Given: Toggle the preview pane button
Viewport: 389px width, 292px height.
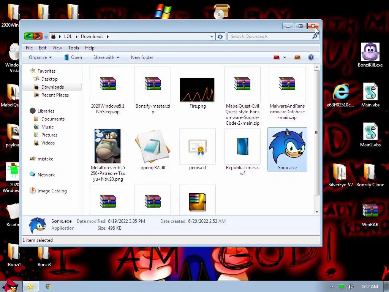Looking at the screenshot, I should (297, 58).
